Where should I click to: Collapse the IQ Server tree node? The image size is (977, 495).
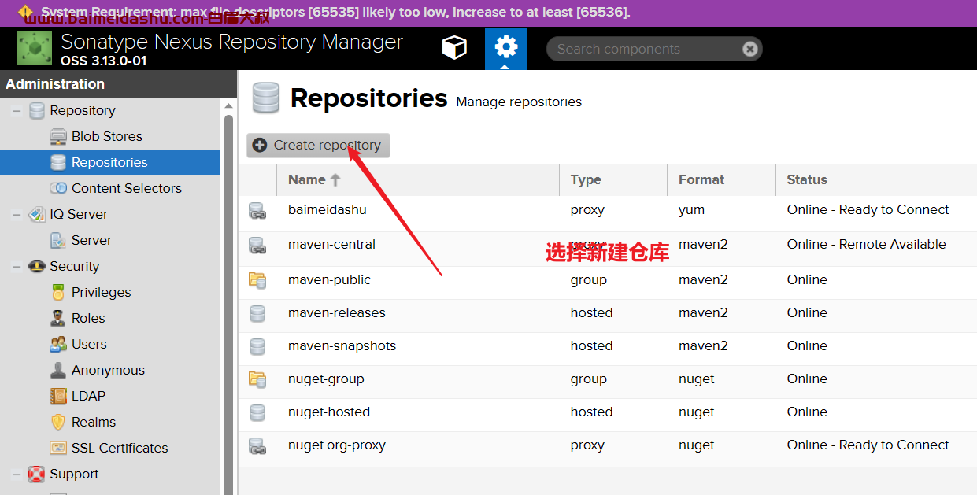16,214
